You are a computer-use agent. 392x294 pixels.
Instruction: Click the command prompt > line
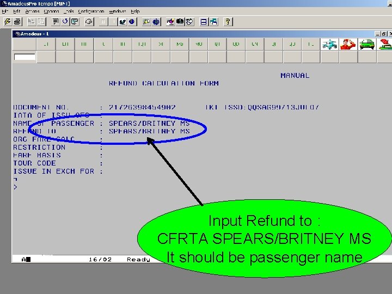[15, 187]
